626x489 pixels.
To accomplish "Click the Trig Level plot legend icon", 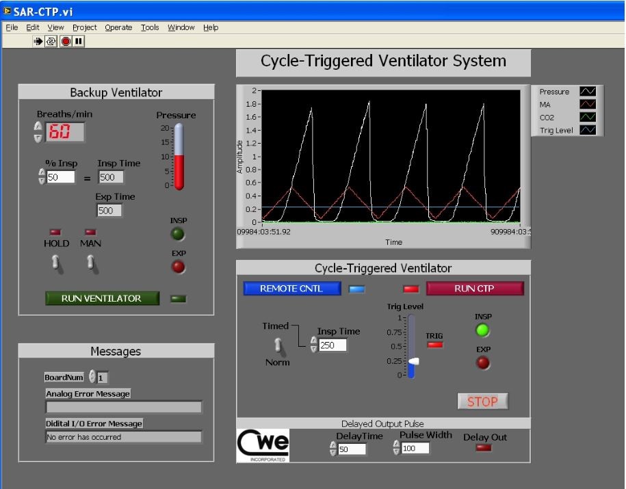I will 587,131.
